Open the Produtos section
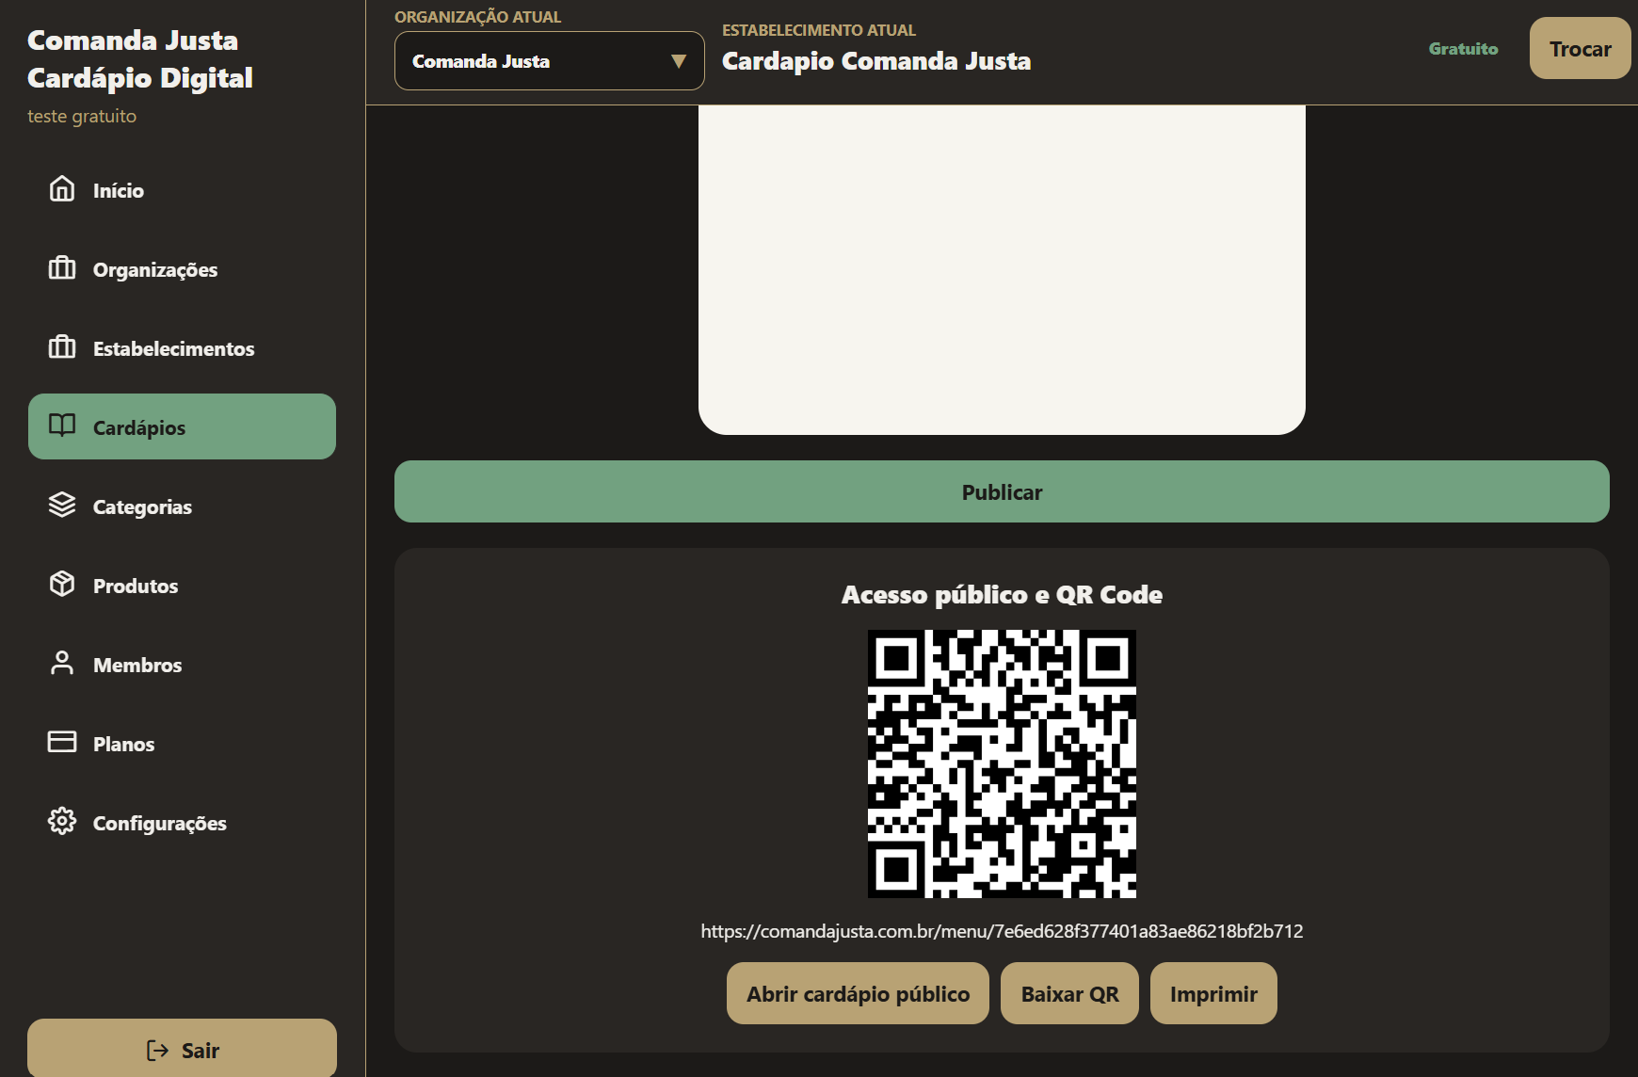The height and width of the screenshot is (1077, 1638). (x=182, y=586)
